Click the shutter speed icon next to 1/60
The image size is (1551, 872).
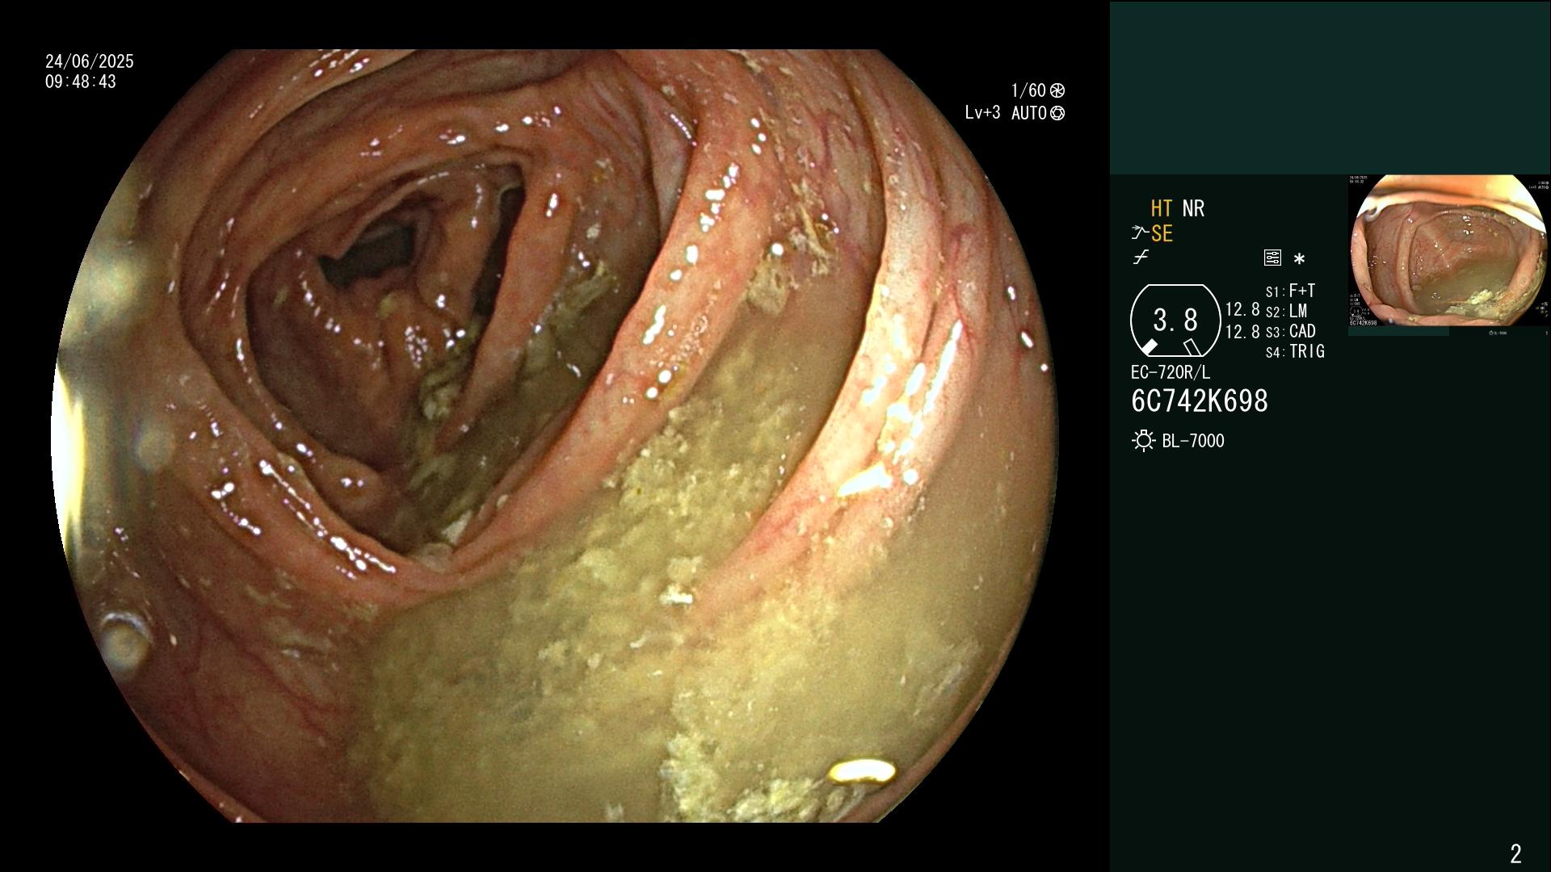tap(1057, 90)
